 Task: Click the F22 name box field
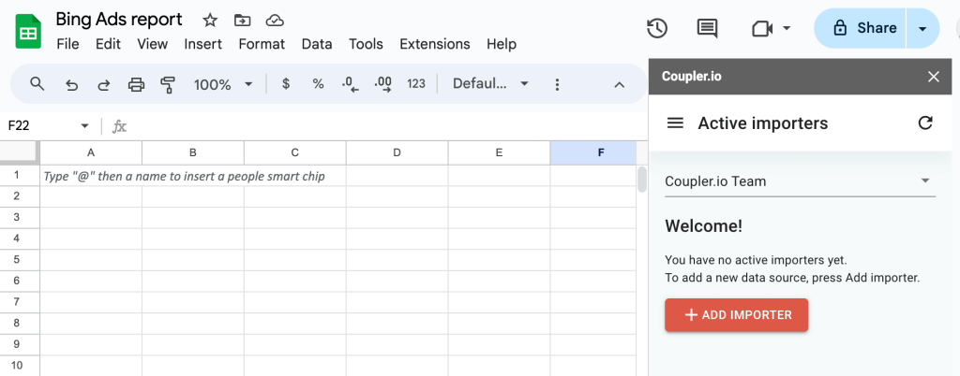click(x=48, y=125)
